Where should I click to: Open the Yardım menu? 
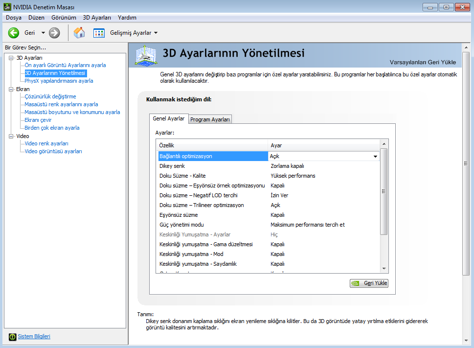click(x=127, y=18)
